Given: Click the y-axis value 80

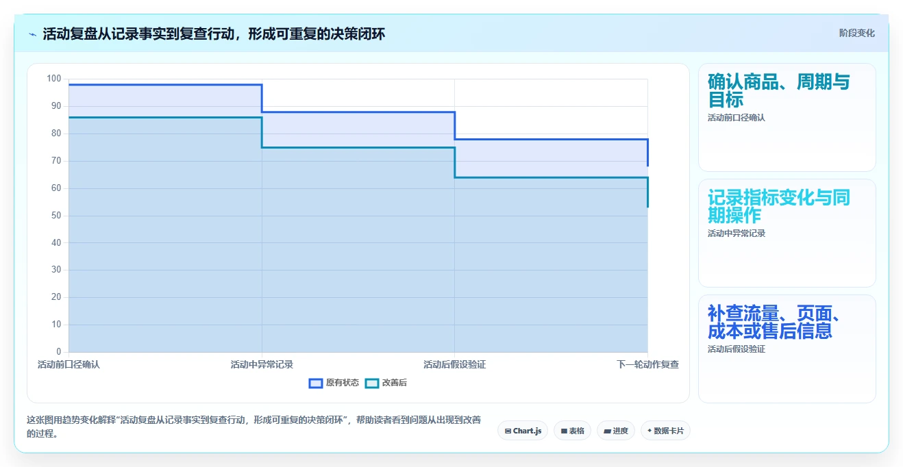Looking at the screenshot, I should click(56, 134).
